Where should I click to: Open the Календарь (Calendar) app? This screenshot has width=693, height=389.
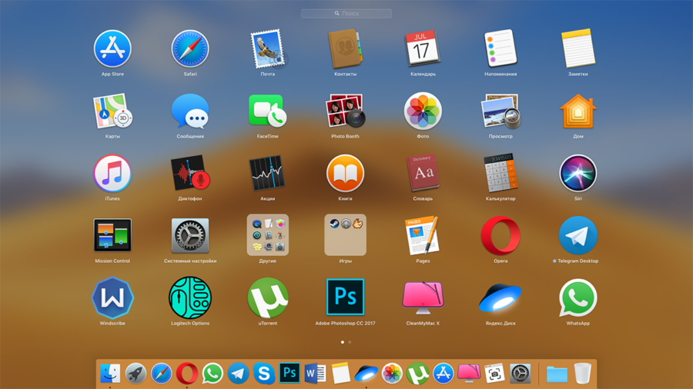click(x=422, y=49)
